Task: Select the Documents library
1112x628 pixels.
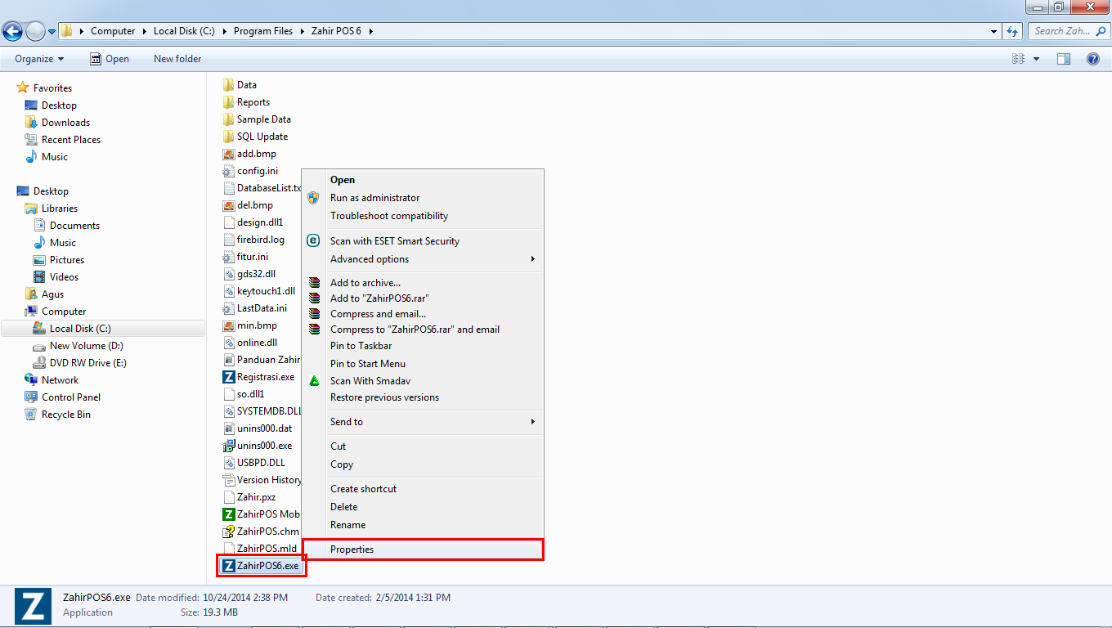Action: [66, 226]
